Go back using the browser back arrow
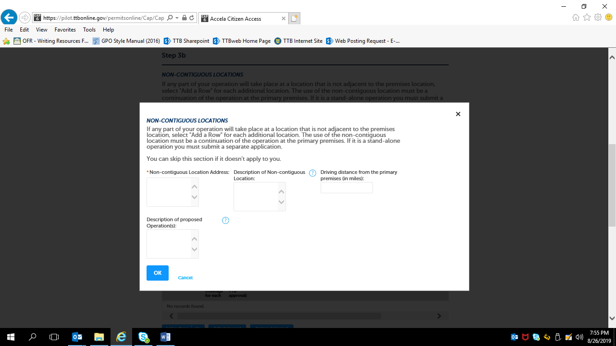Screen dimensions: 616x346 click(x=9, y=18)
